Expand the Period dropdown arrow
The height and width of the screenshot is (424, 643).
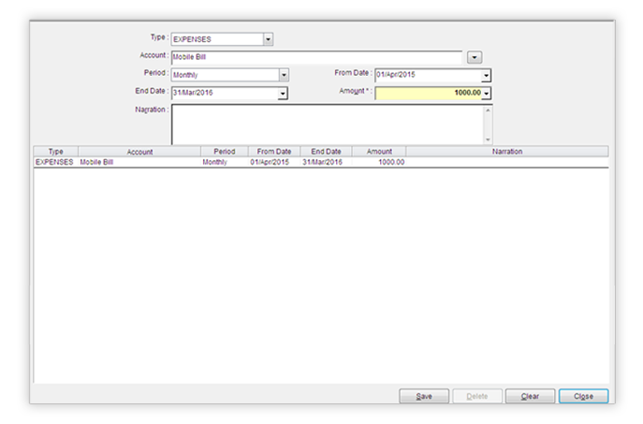click(284, 75)
